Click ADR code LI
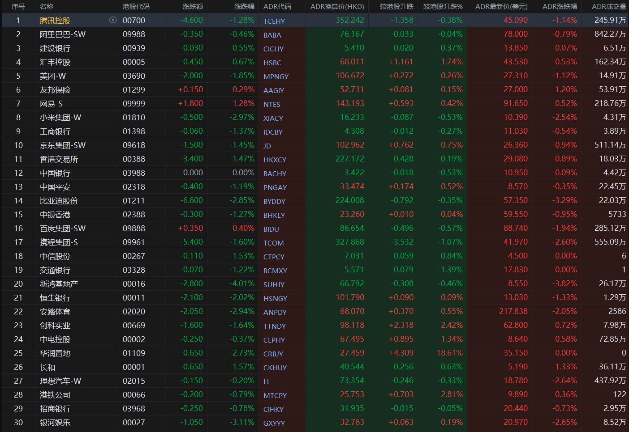The image size is (629, 432). (x=266, y=381)
